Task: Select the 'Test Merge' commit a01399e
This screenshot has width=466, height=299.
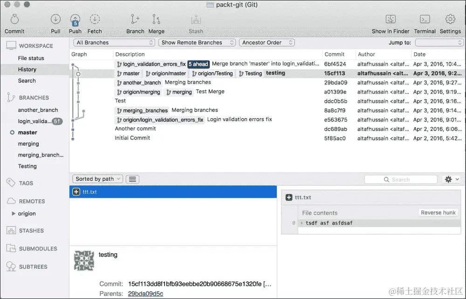Action: tap(267, 92)
